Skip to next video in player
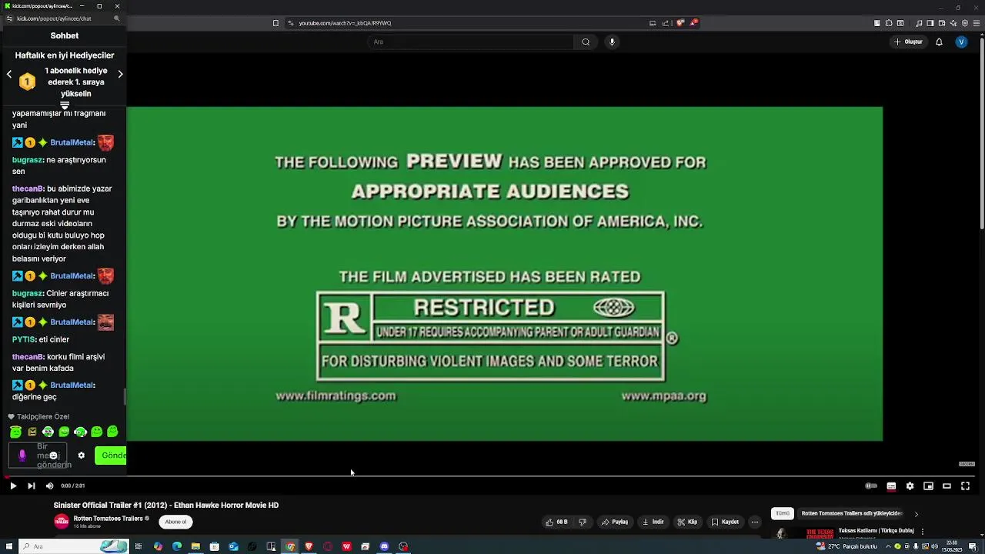This screenshot has width=985, height=554. click(31, 486)
